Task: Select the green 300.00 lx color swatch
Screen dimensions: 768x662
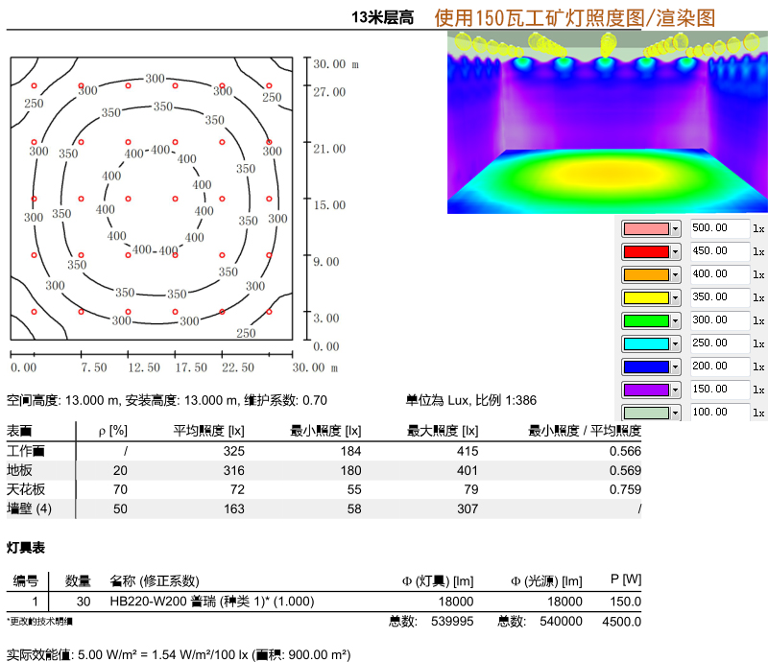Action: pyautogui.click(x=646, y=320)
